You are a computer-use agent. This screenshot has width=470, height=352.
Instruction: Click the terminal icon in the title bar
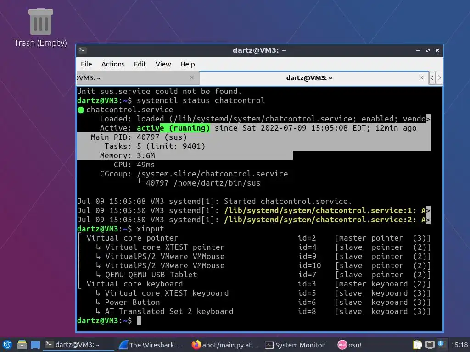coord(83,50)
